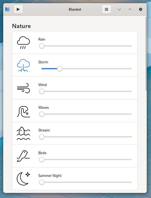Click the Birds volume slider track
Screen dimensions: 151x198
[x=85, y=160]
